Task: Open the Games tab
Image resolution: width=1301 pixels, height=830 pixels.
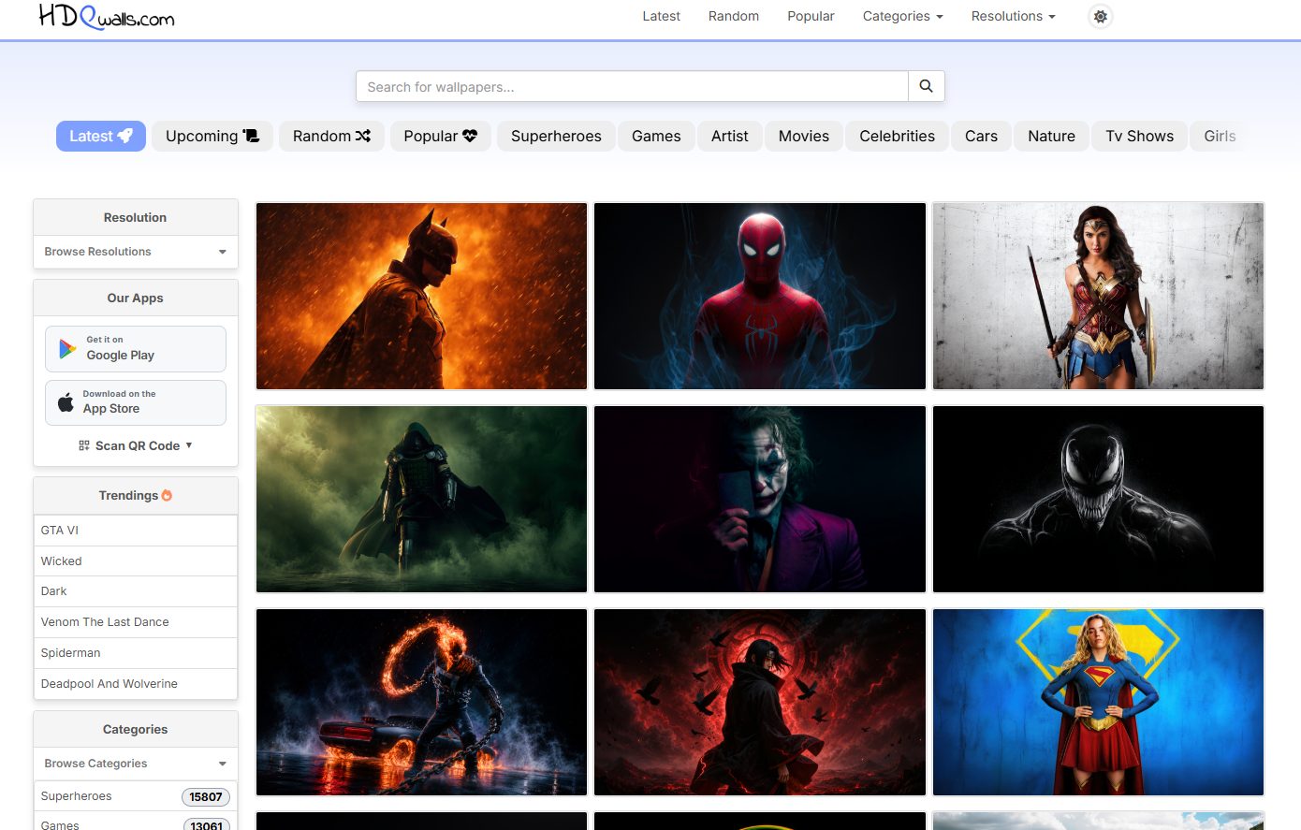Action: (x=656, y=136)
